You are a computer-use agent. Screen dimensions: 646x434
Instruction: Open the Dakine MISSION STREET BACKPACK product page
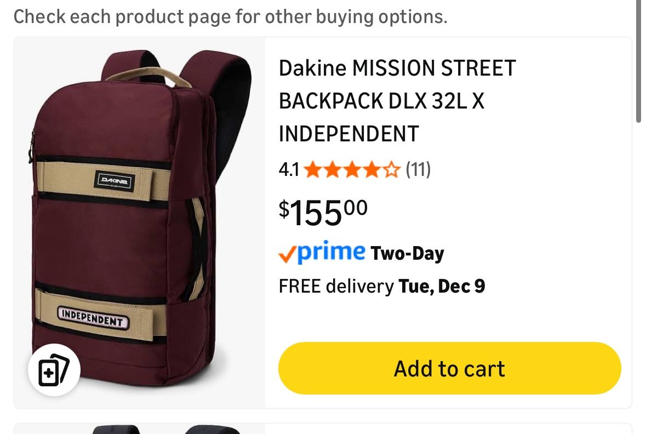click(x=397, y=100)
